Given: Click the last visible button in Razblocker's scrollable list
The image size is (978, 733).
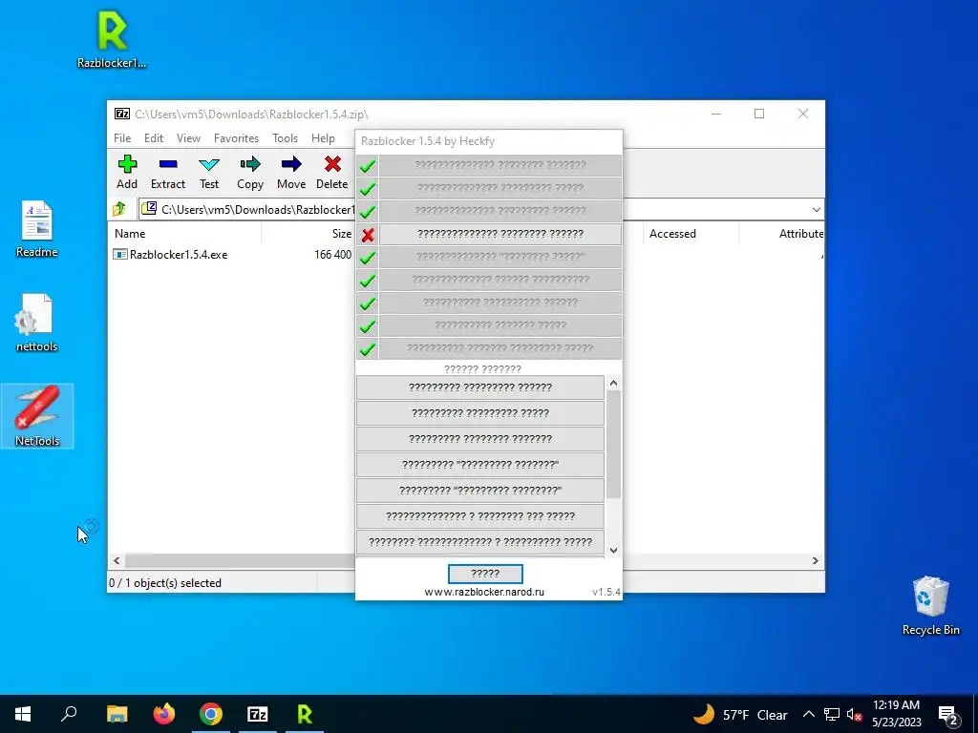Looking at the screenshot, I should (x=480, y=542).
